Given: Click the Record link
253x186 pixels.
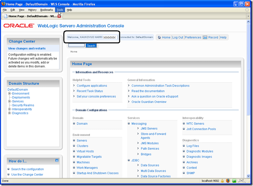Looking at the screenshot, I should (213, 37).
